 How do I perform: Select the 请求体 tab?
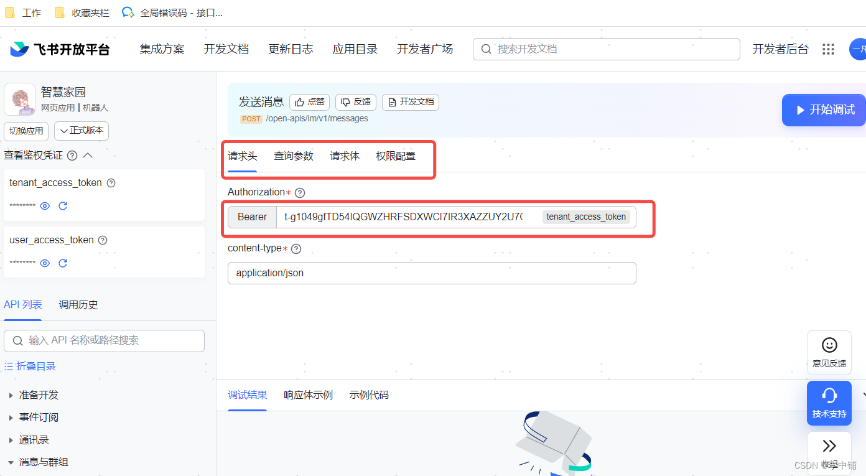(x=345, y=156)
